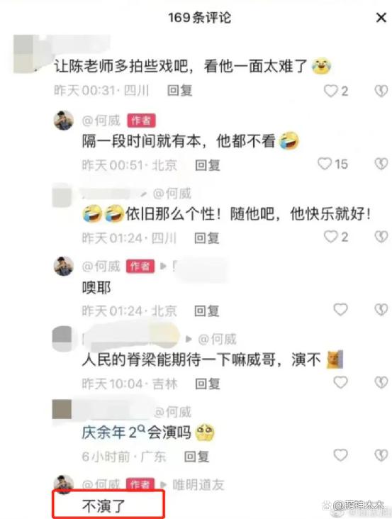Open 何威's author avatar beside 隔一段时间就有本
Viewport: 392px width, 519px height.
click(64, 120)
